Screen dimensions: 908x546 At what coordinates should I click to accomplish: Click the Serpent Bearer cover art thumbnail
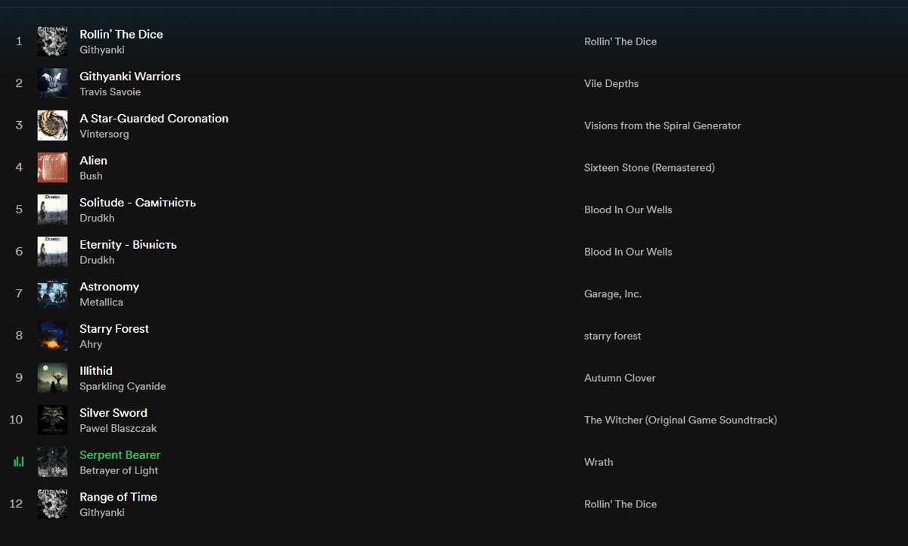(52, 462)
